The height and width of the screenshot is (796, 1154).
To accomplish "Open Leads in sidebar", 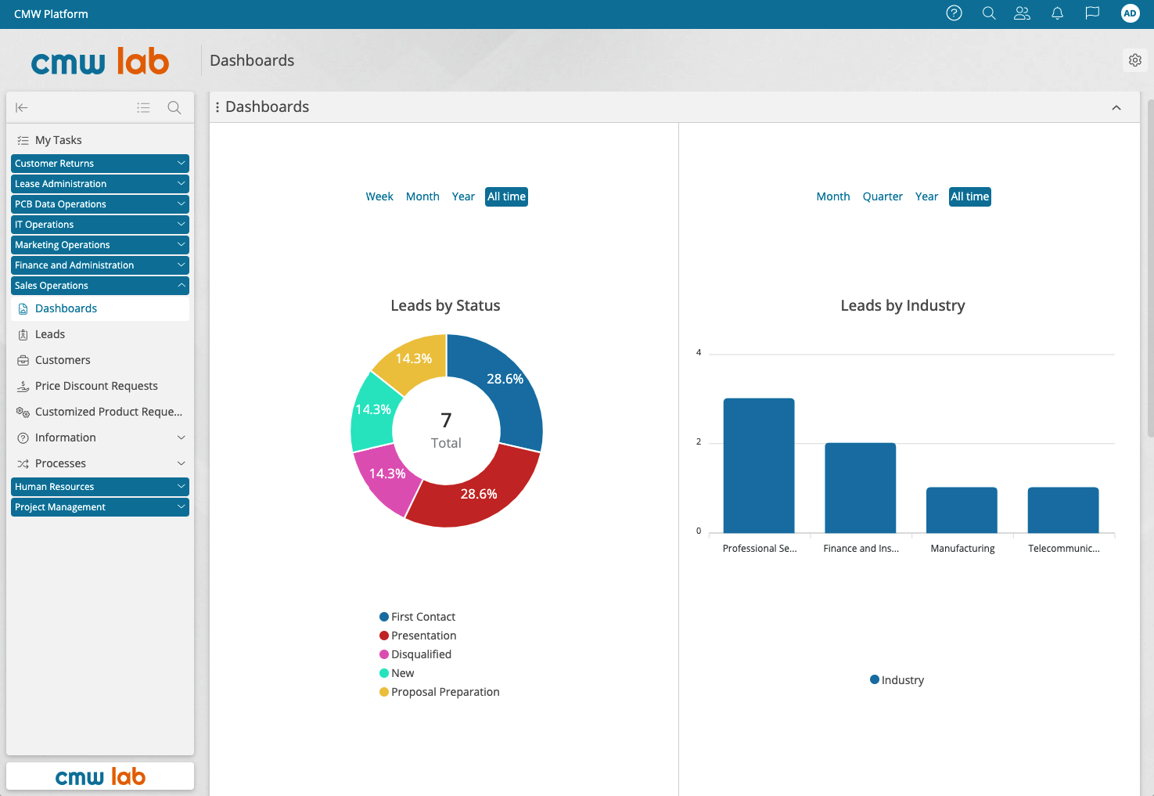I will pos(100,334).
